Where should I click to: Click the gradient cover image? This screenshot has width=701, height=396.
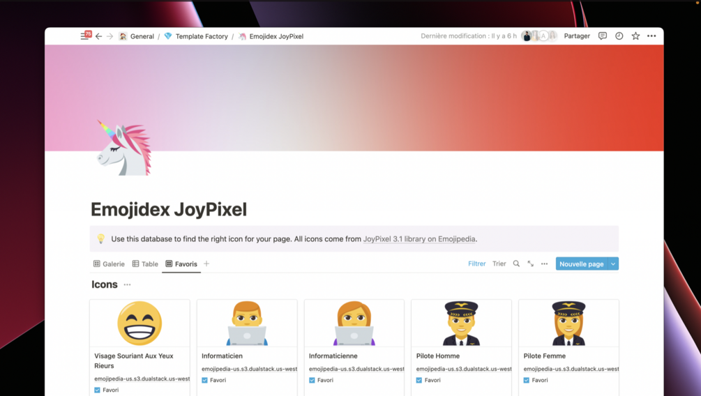354,98
